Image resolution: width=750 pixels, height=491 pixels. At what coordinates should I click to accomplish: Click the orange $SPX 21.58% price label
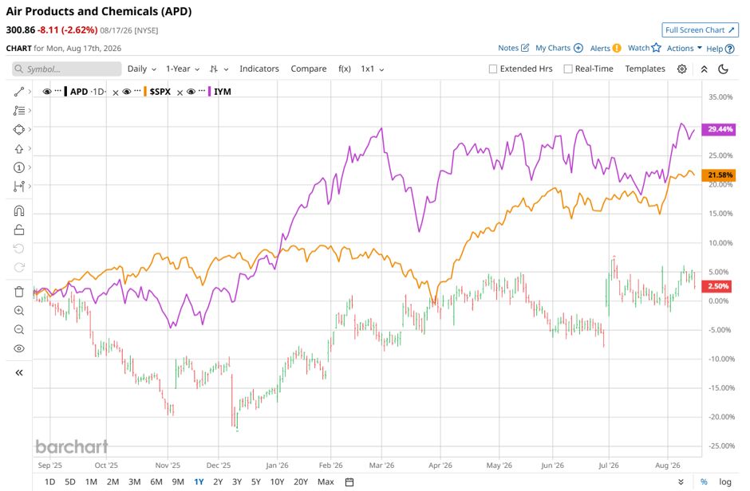point(719,175)
